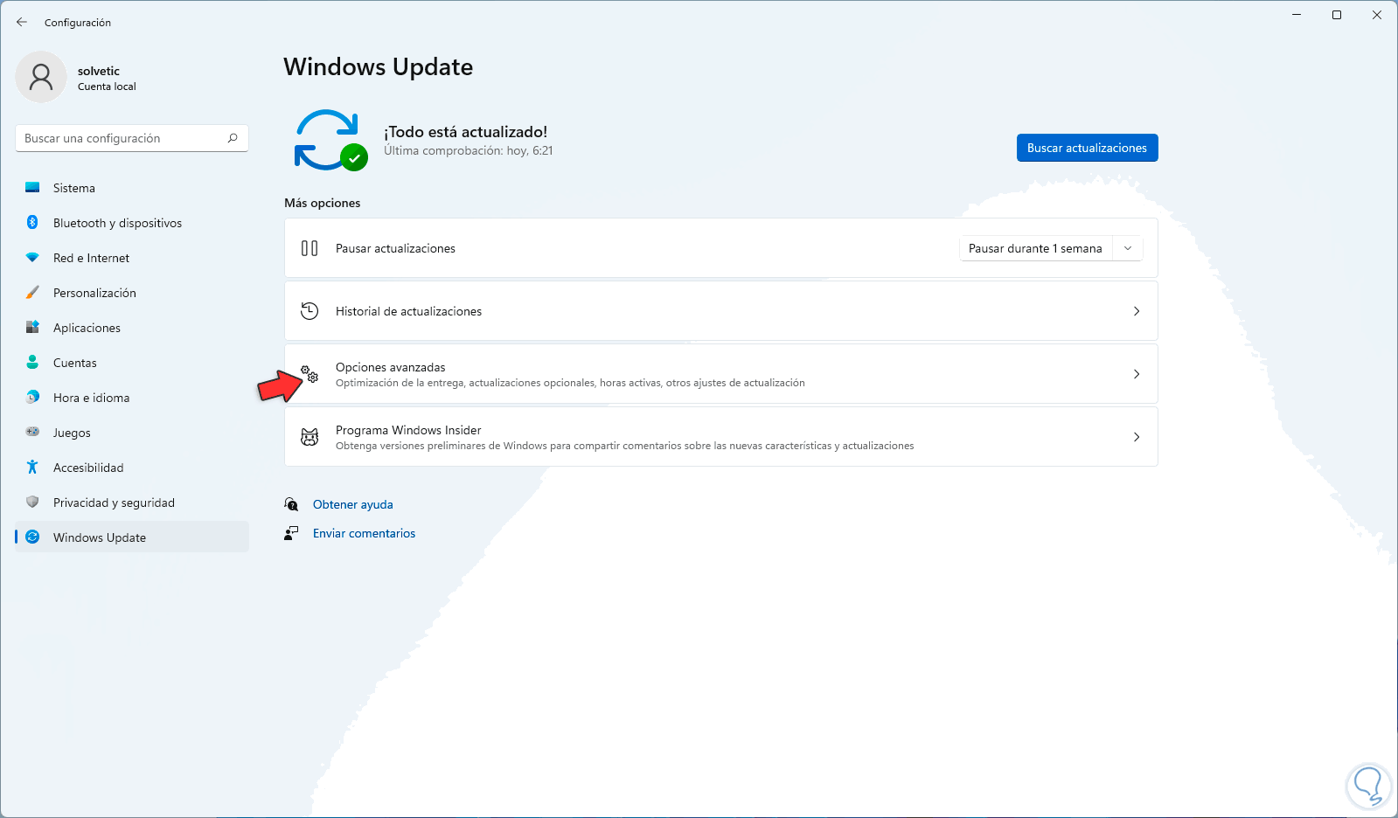Click the Accesibilidad figure icon
The height and width of the screenshot is (818, 1398).
pyautogui.click(x=32, y=468)
